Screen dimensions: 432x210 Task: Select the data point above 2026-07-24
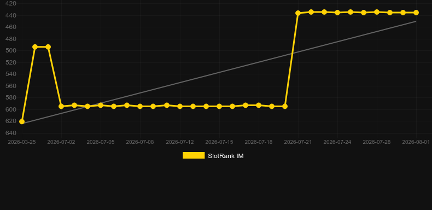[x=337, y=13]
